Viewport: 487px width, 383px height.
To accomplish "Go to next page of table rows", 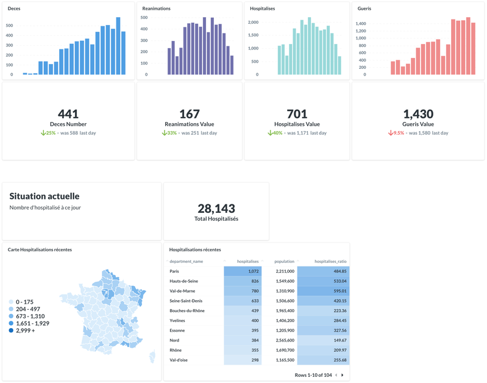I will [343, 375].
